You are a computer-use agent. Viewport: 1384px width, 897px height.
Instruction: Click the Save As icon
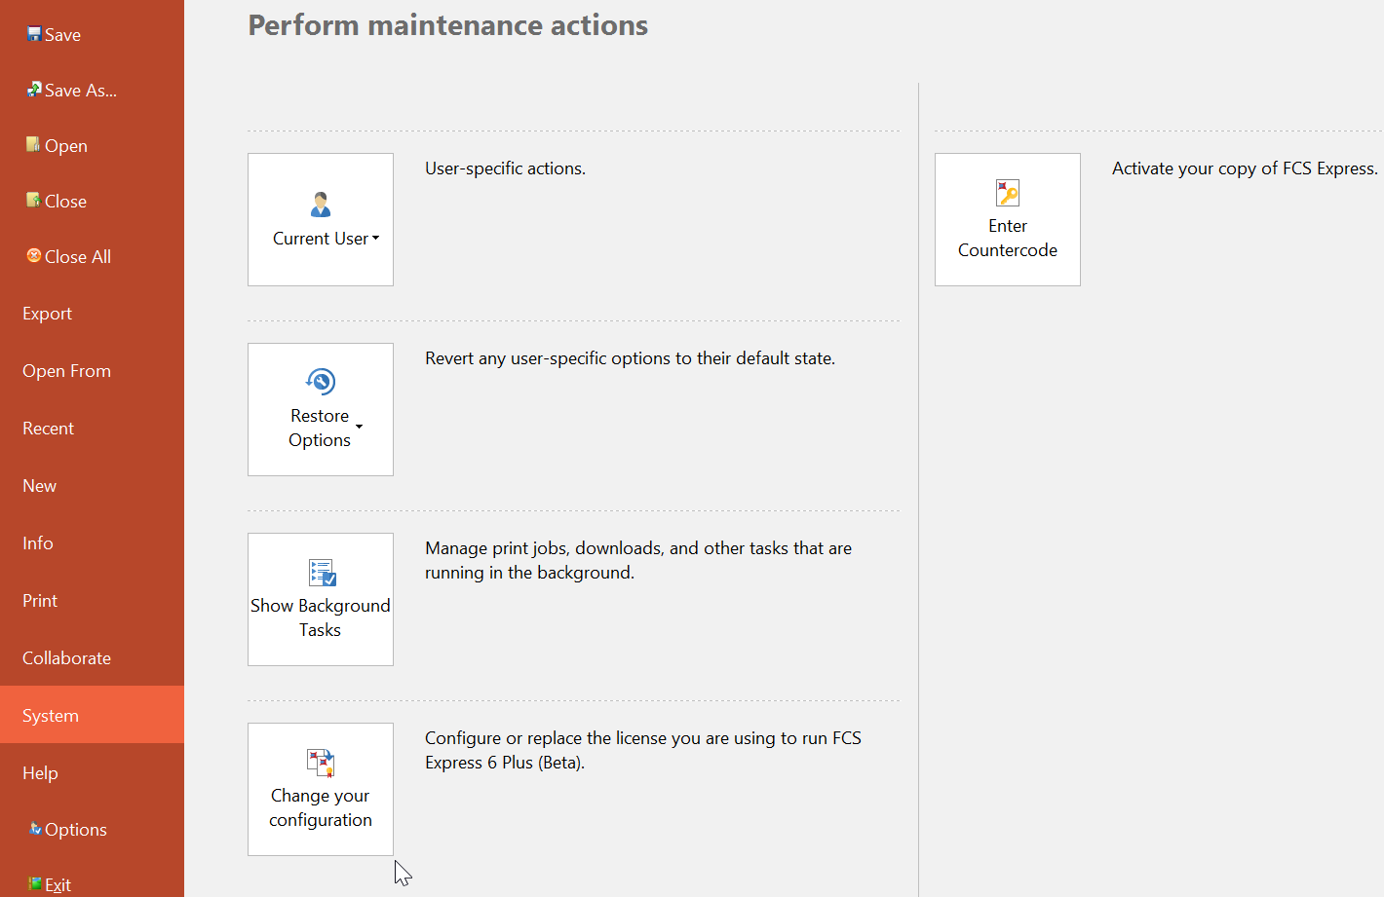tap(34, 90)
